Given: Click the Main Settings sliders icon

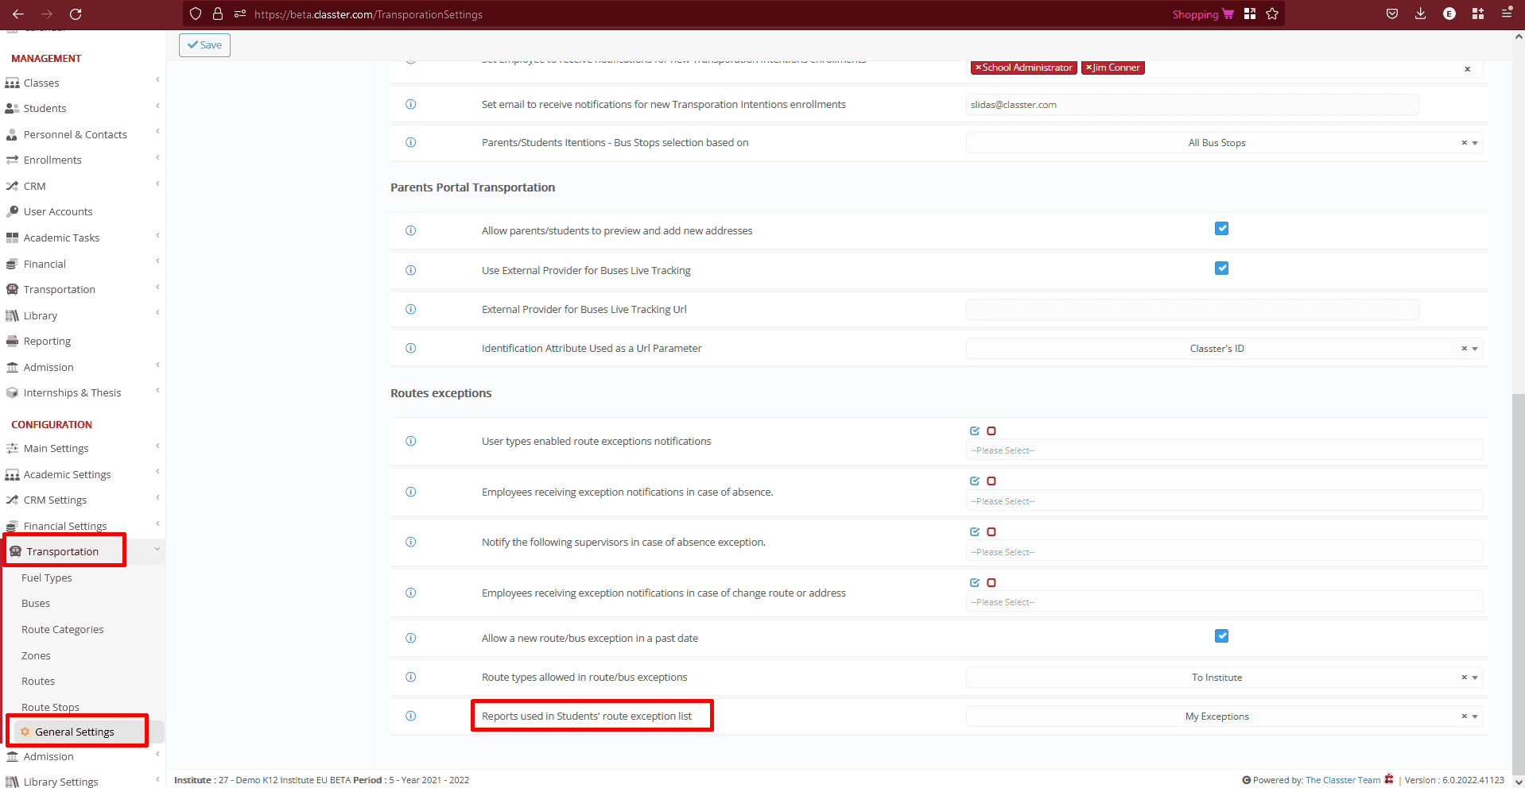Looking at the screenshot, I should pos(12,448).
